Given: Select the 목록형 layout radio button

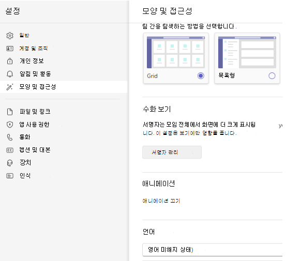Looking at the screenshot, I should click(272, 75).
